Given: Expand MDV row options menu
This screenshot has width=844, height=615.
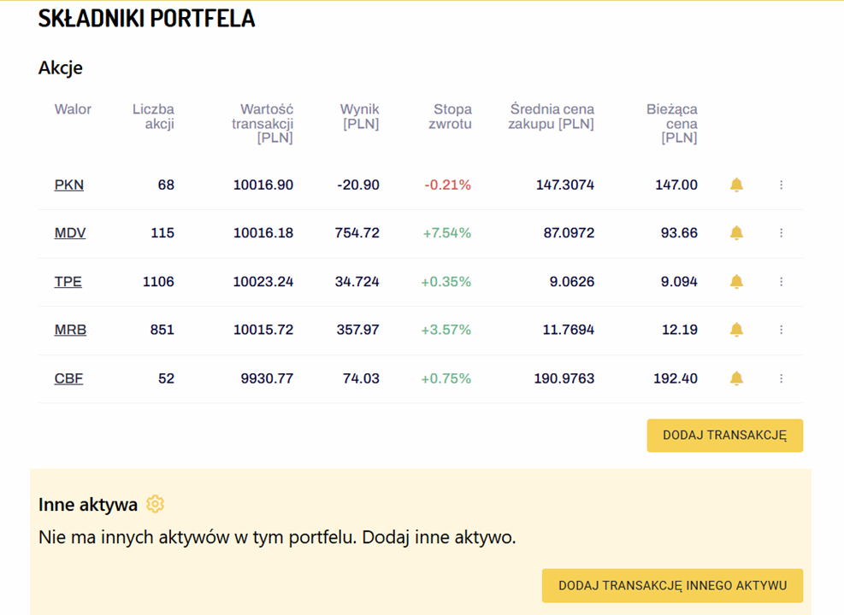Looking at the screenshot, I should tap(781, 233).
